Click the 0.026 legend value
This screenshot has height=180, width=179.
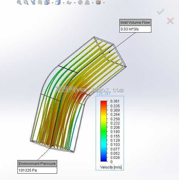[x=115, y=157]
